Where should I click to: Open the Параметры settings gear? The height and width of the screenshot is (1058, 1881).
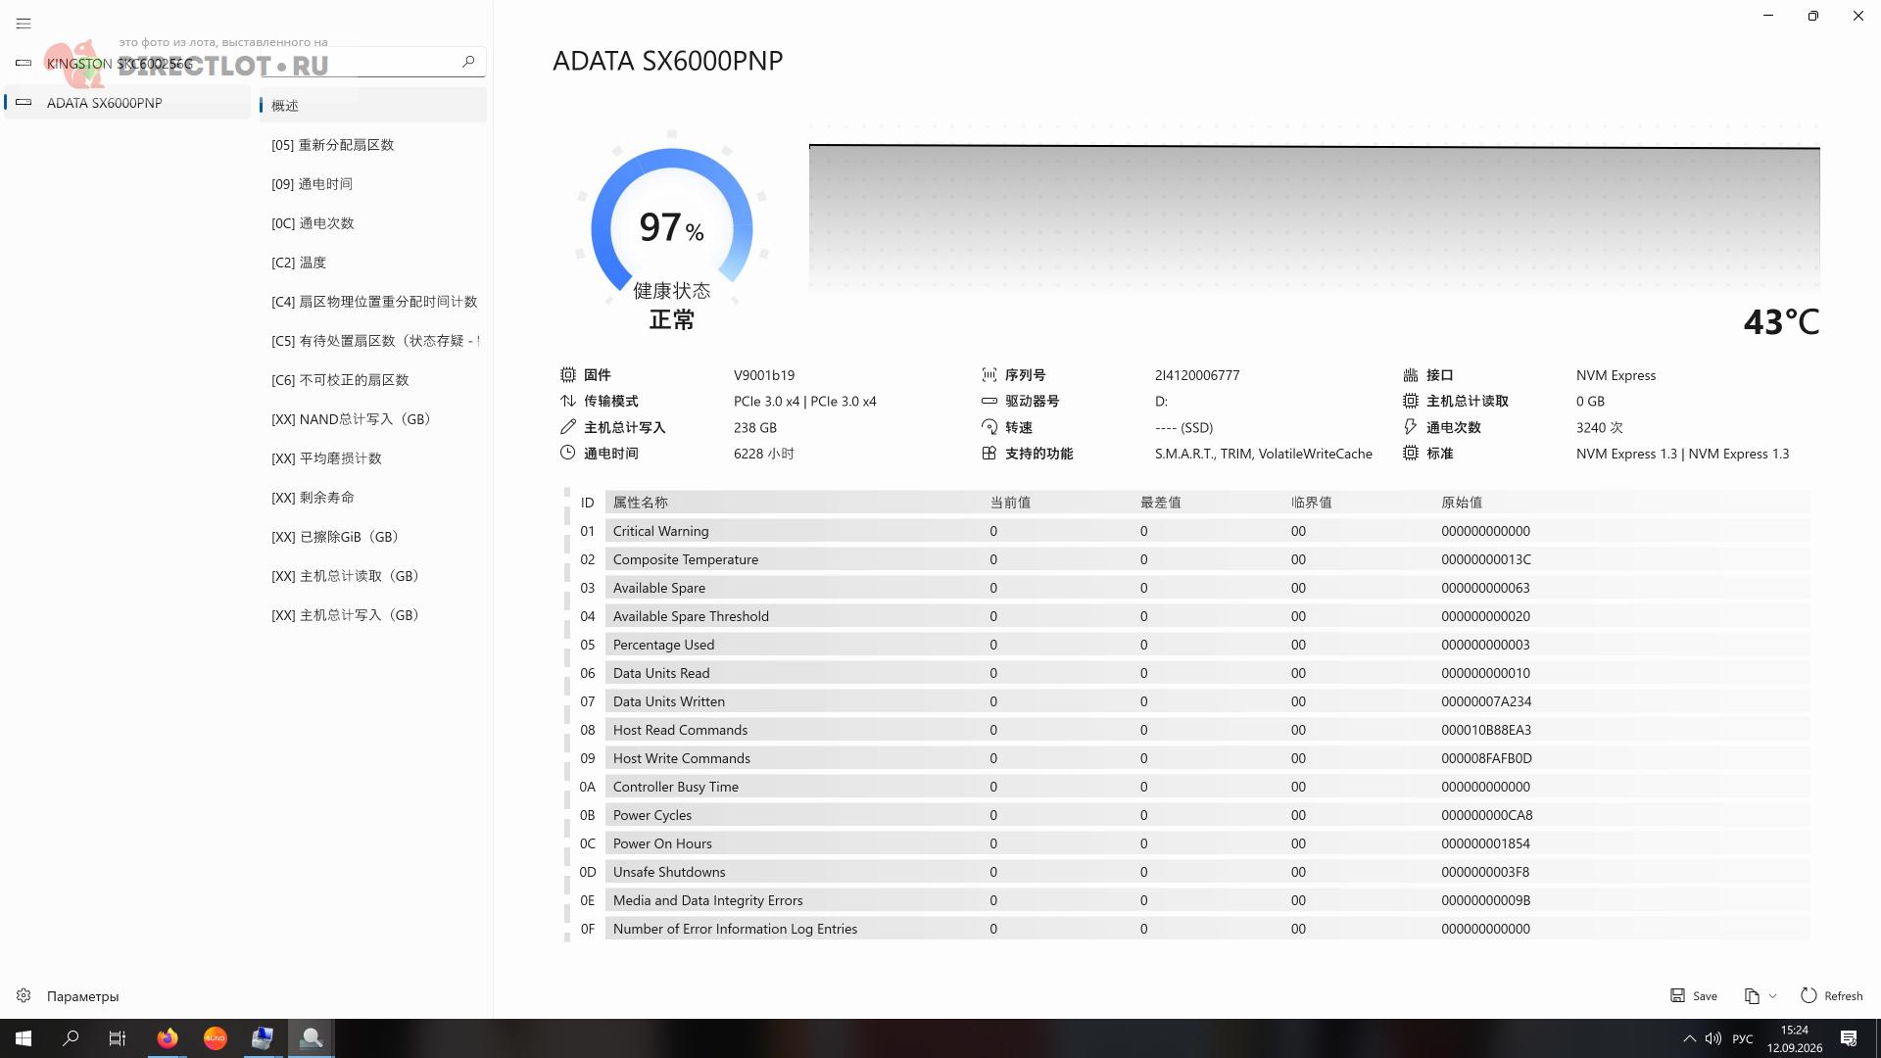click(x=24, y=996)
